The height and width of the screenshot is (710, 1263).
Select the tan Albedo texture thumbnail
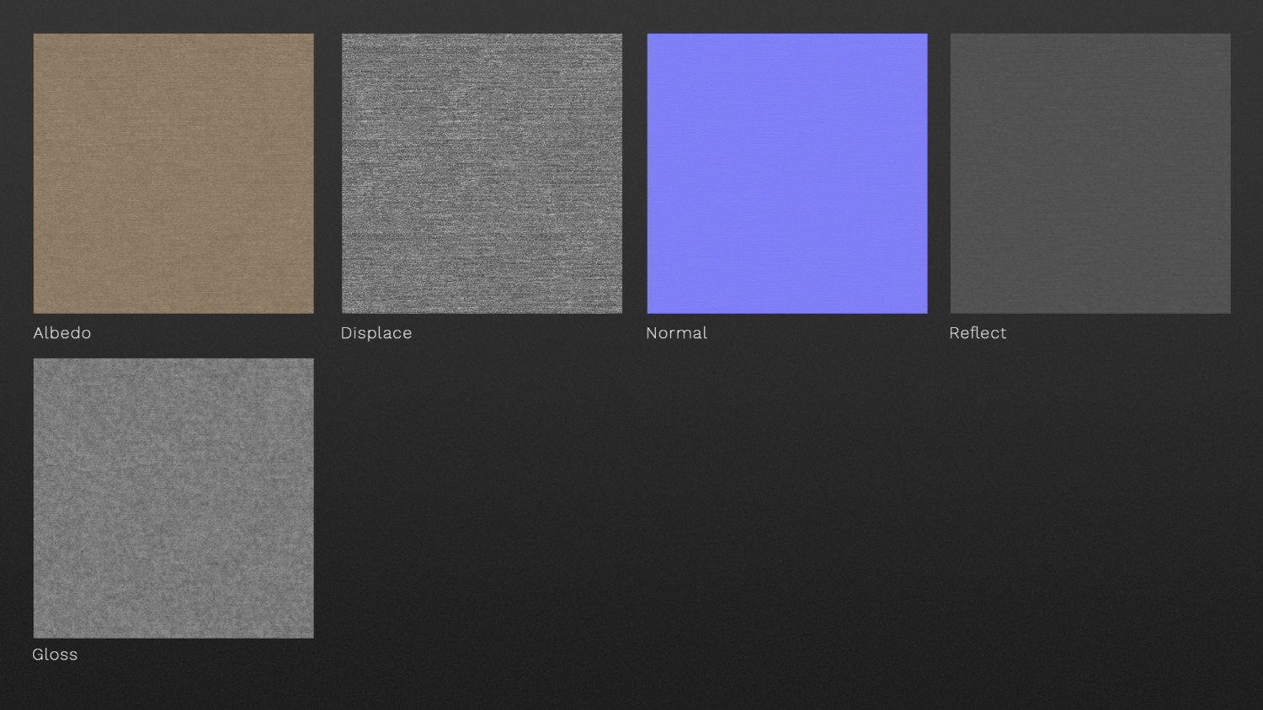point(173,173)
